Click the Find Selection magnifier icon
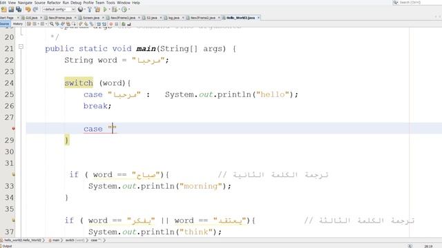Viewport: 442px width, 248px height. [52, 24]
